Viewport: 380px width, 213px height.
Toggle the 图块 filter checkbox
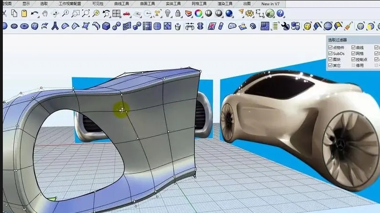330,59
